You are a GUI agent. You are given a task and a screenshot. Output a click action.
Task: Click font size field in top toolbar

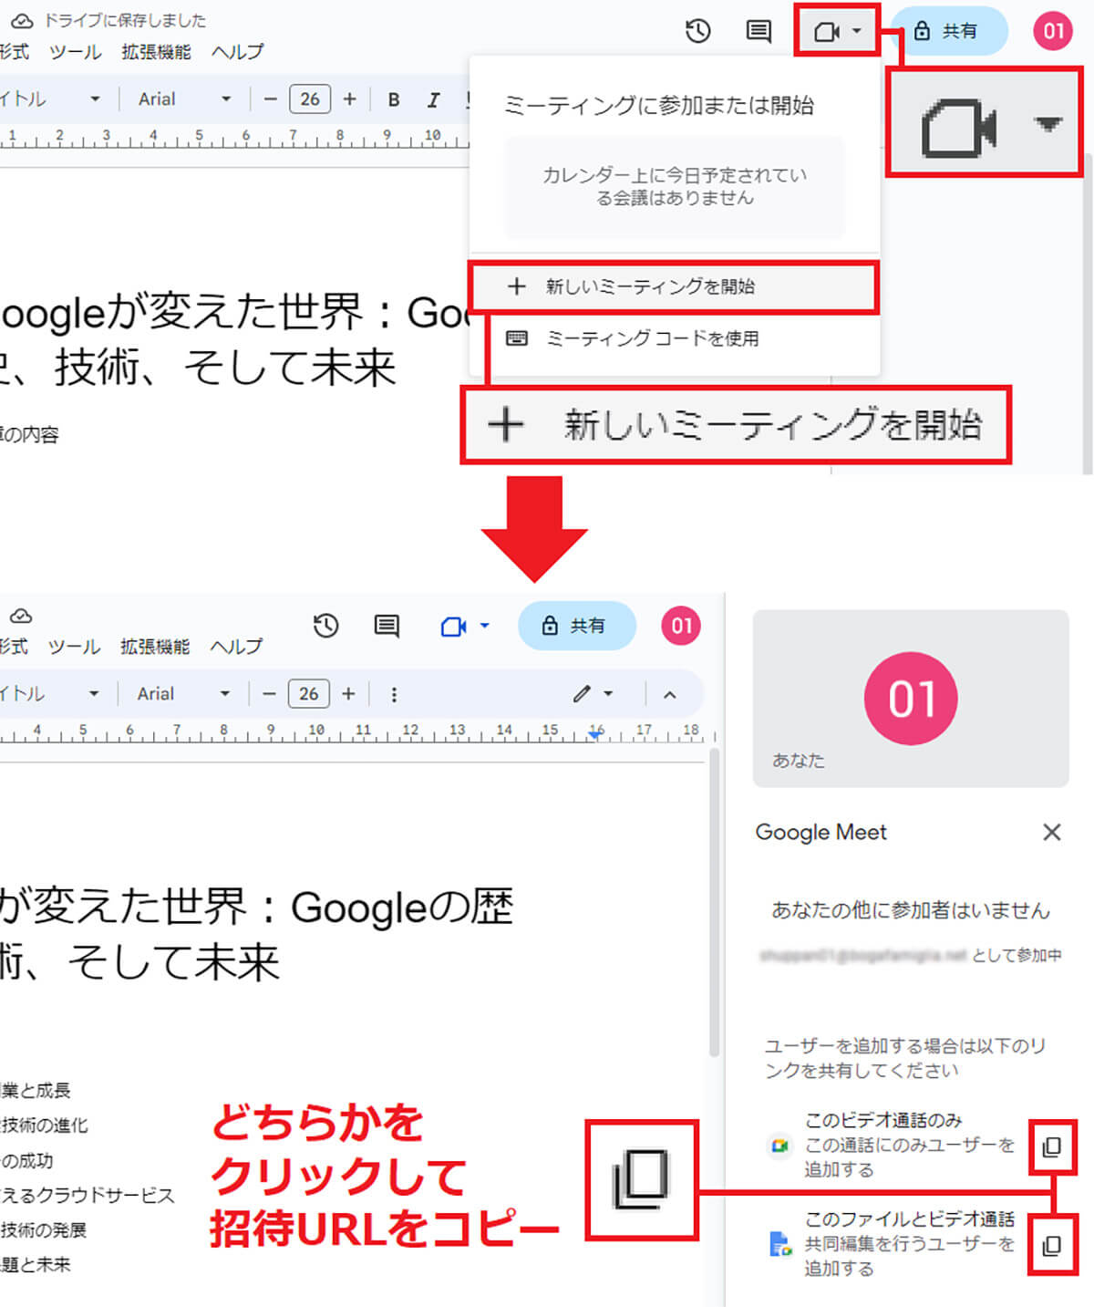(310, 99)
